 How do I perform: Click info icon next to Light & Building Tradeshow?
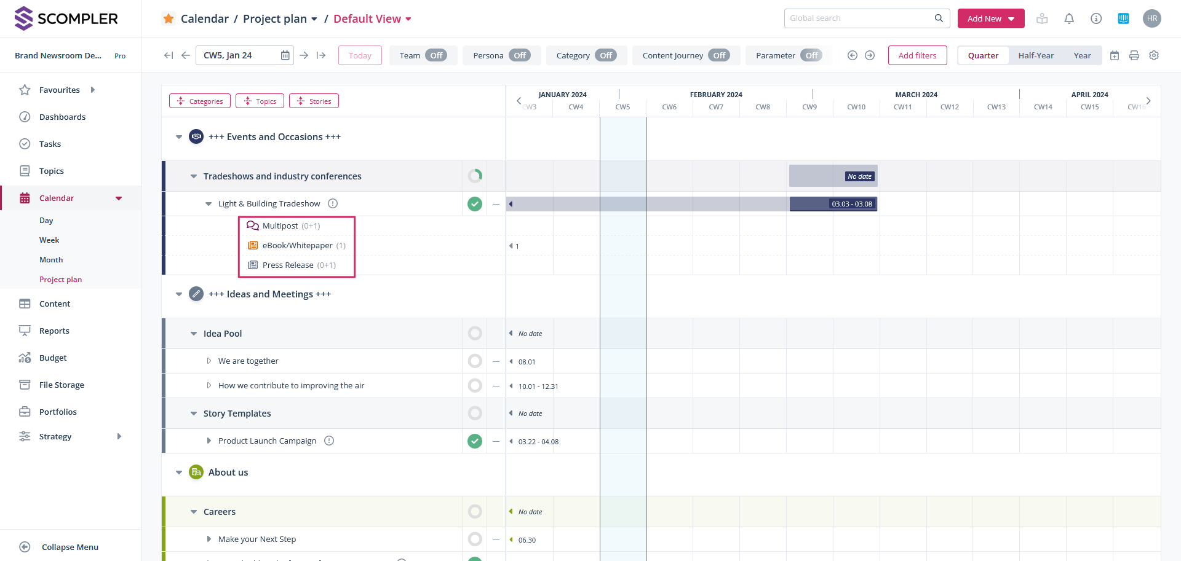[333, 203]
